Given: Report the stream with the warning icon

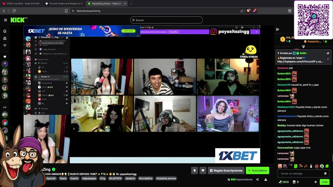Looking at the screenshot, I should [x=266, y=179].
